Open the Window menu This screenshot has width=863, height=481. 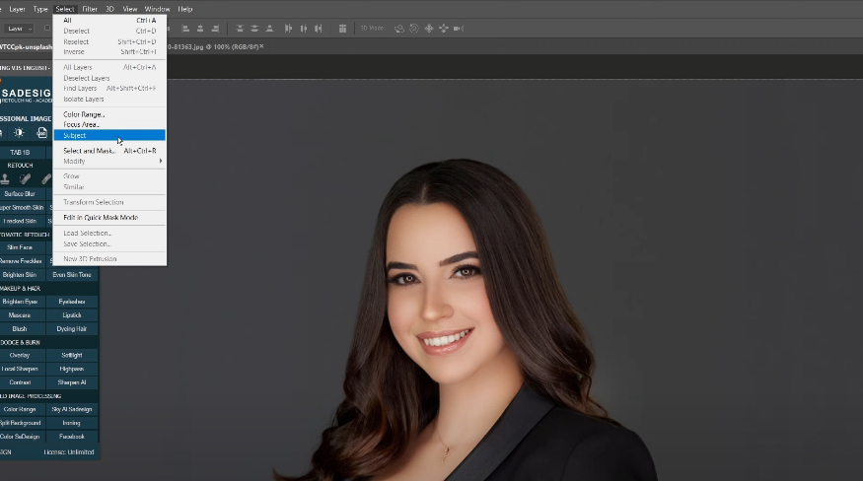pyautogui.click(x=157, y=9)
